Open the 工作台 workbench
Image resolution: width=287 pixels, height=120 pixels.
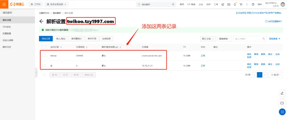[x=36, y=4]
